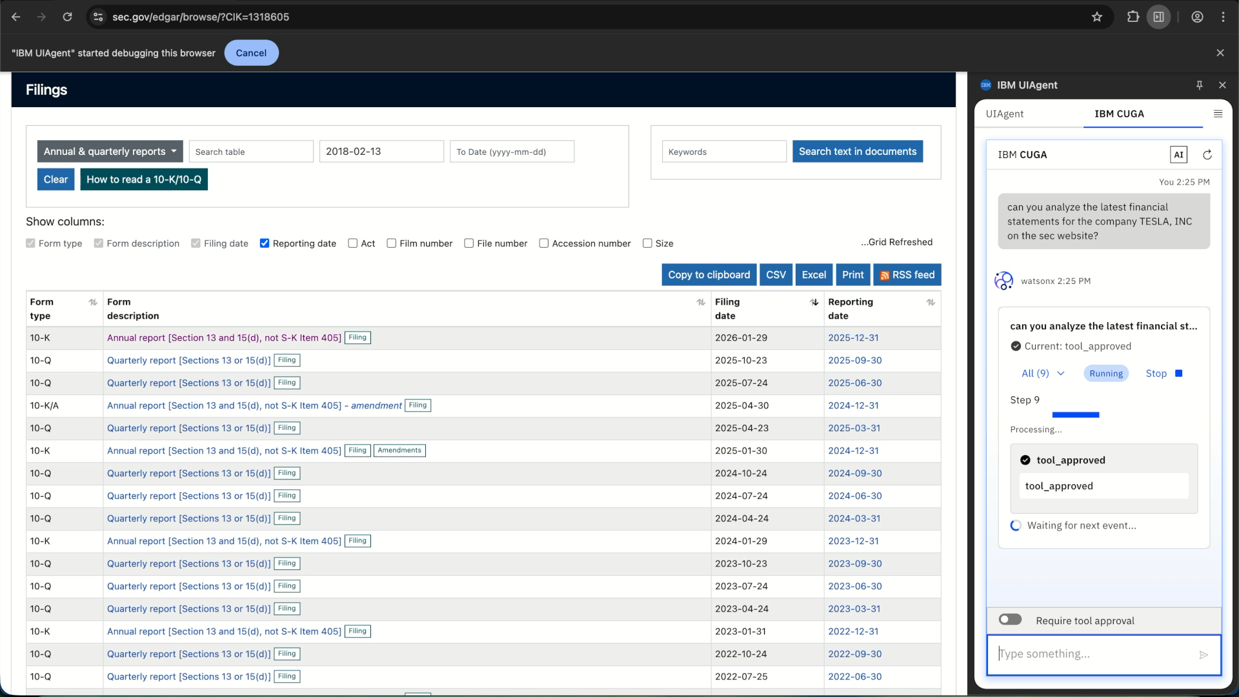The image size is (1239, 697).
Task: Click the tool_approved checkmark icon in step card
Action: [x=1025, y=460]
